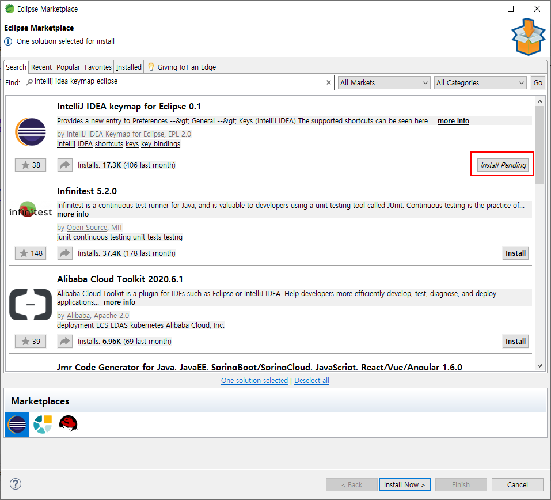Click the results scrollbar down arrow
The width and height of the screenshot is (551, 500).
[x=539, y=366]
